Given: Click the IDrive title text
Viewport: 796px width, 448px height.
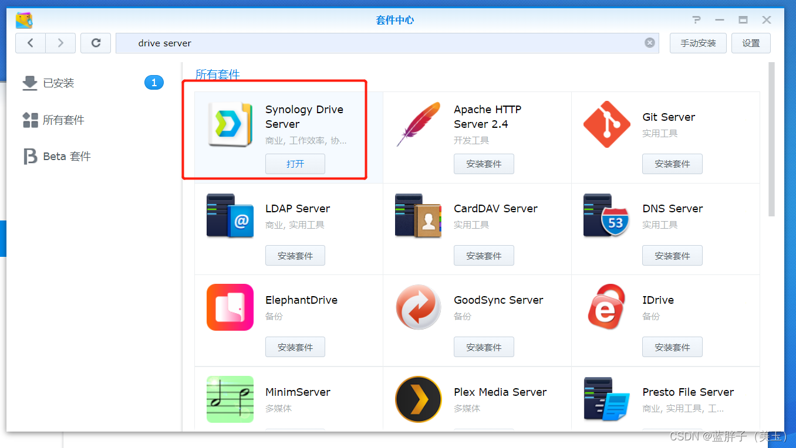Looking at the screenshot, I should click(658, 300).
